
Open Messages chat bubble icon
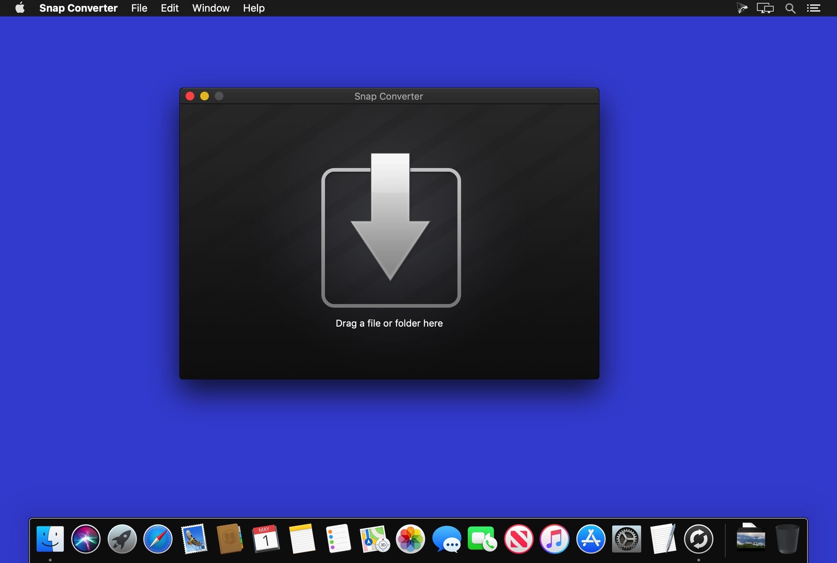[447, 539]
